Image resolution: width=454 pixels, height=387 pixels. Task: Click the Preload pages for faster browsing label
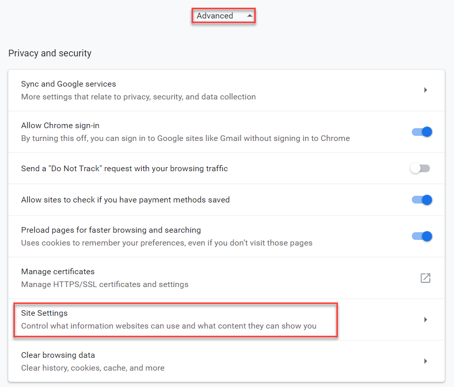(x=111, y=230)
